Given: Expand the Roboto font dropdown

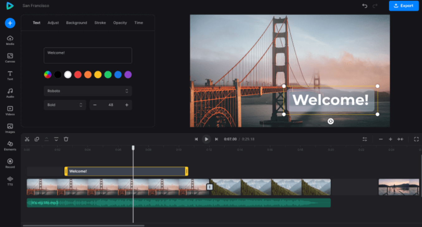Looking at the screenshot, I should point(88,91).
